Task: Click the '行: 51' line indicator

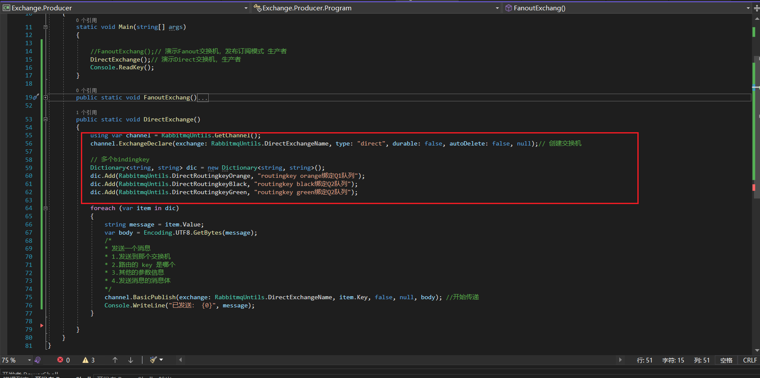Action: 645,360
